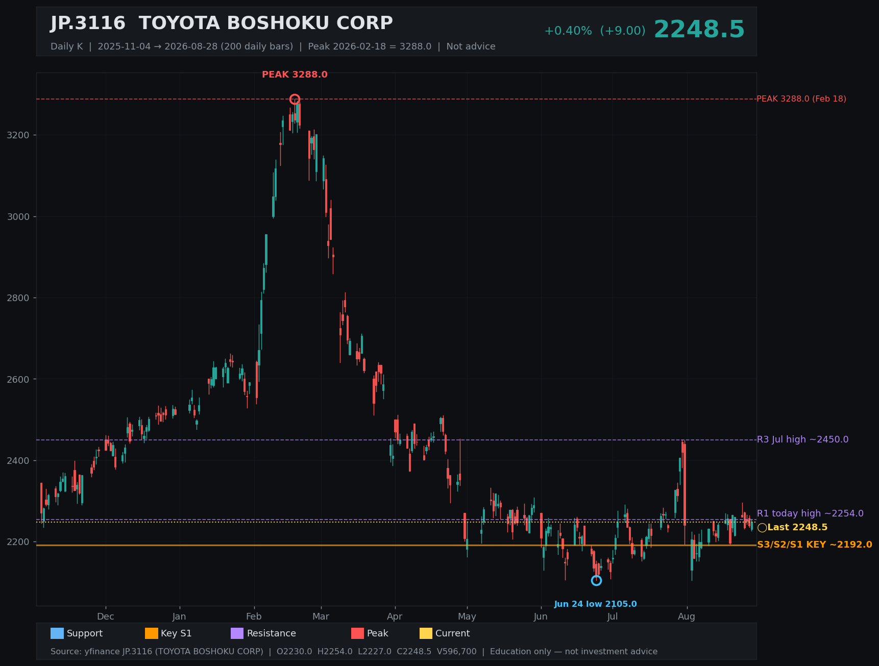Image resolution: width=879 pixels, height=666 pixels.
Task: Click the red circle marker at the peak
Action: (295, 99)
